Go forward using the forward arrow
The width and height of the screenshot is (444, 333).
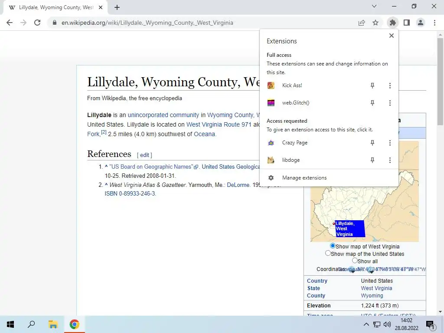pyautogui.click(x=23, y=23)
